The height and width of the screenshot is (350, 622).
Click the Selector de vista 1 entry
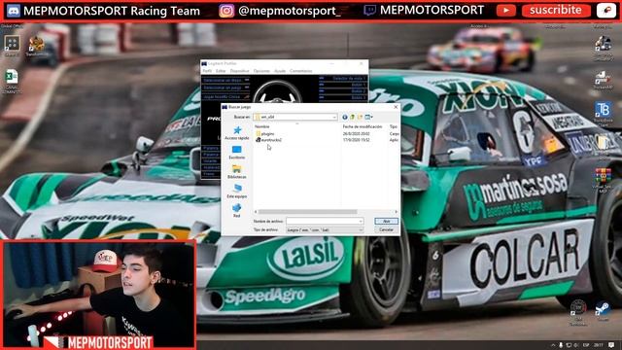(343, 78)
